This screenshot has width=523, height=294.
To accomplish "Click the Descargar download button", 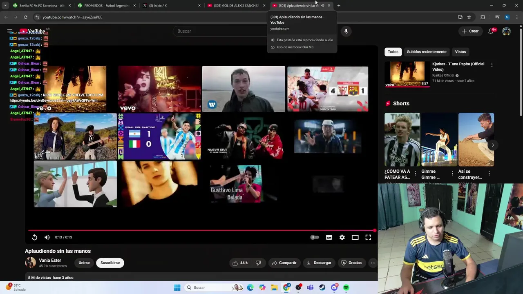I will (319, 263).
